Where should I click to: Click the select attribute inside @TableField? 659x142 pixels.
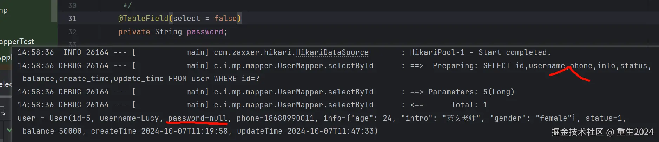coord(186,19)
